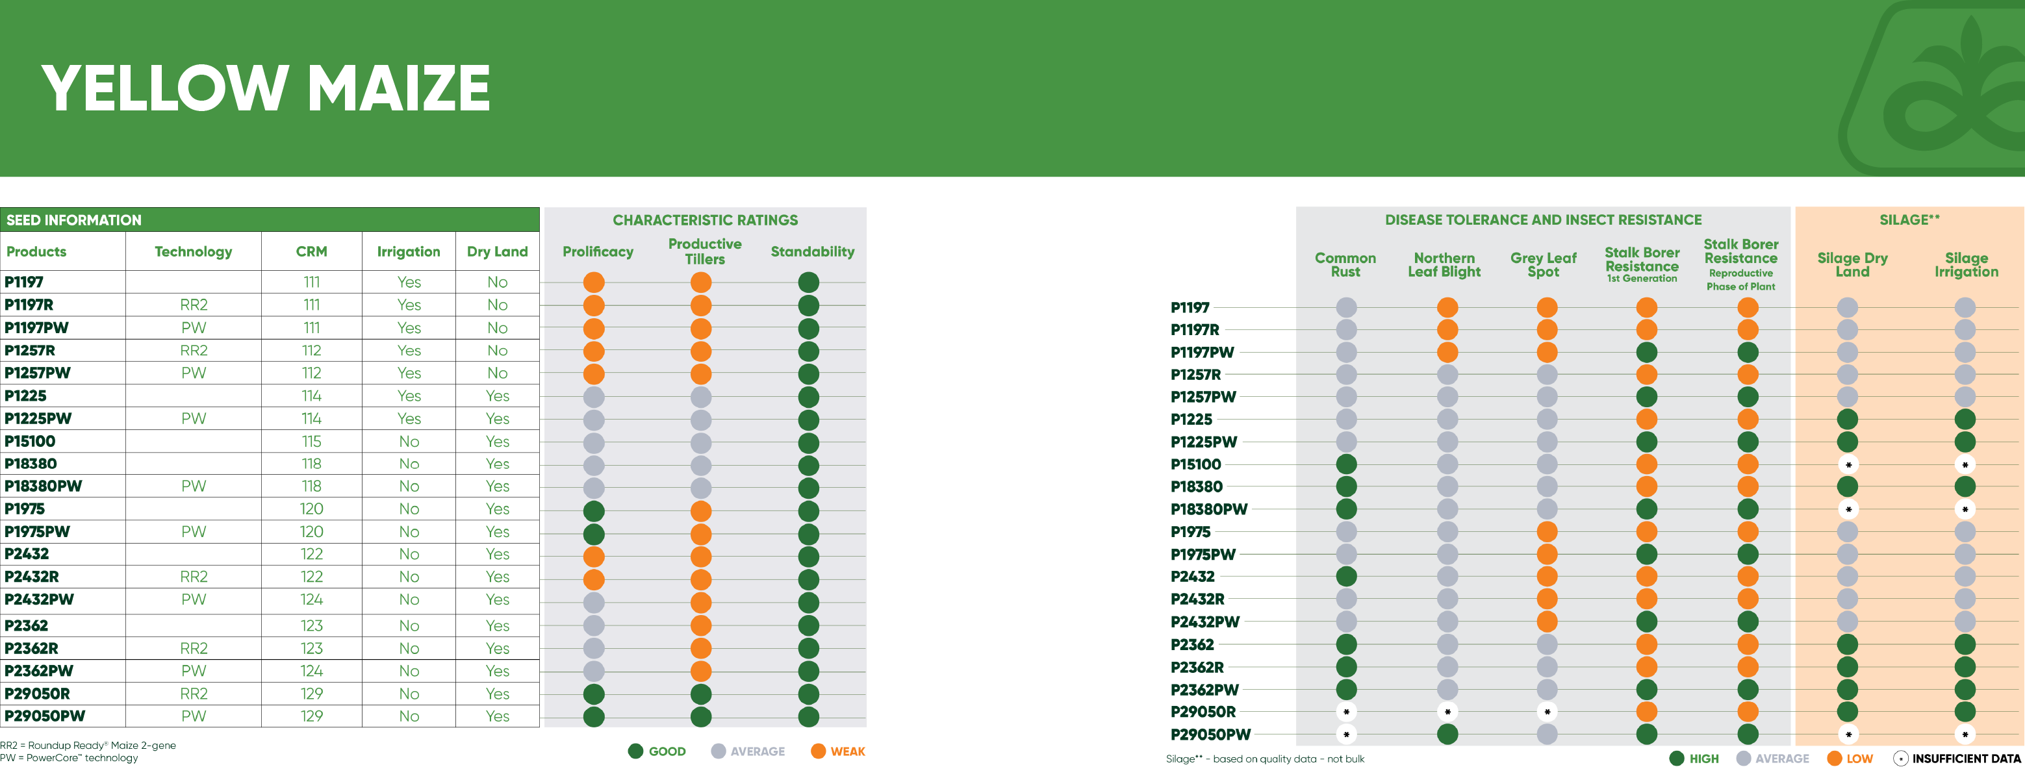The image size is (2025, 780).
Task: Click P29050R's Common Rust marker
Action: [x=1347, y=712]
